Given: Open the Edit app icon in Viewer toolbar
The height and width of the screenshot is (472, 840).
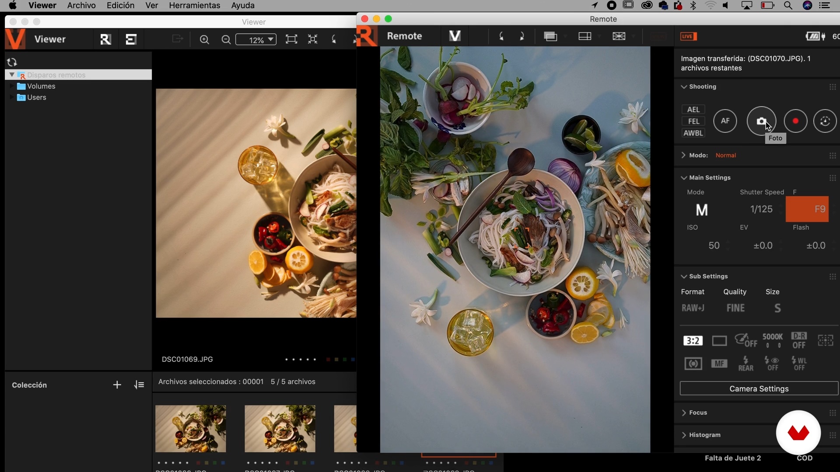Looking at the screenshot, I should tap(131, 39).
